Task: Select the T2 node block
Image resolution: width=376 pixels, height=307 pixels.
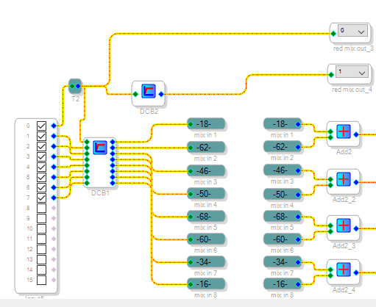Action: coord(75,86)
